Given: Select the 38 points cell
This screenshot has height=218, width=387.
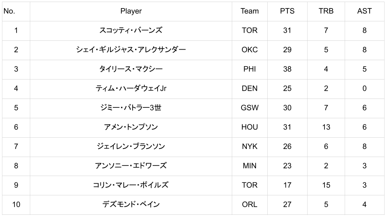Looking at the screenshot, I should pyautogui.click(x=287, y=69).
